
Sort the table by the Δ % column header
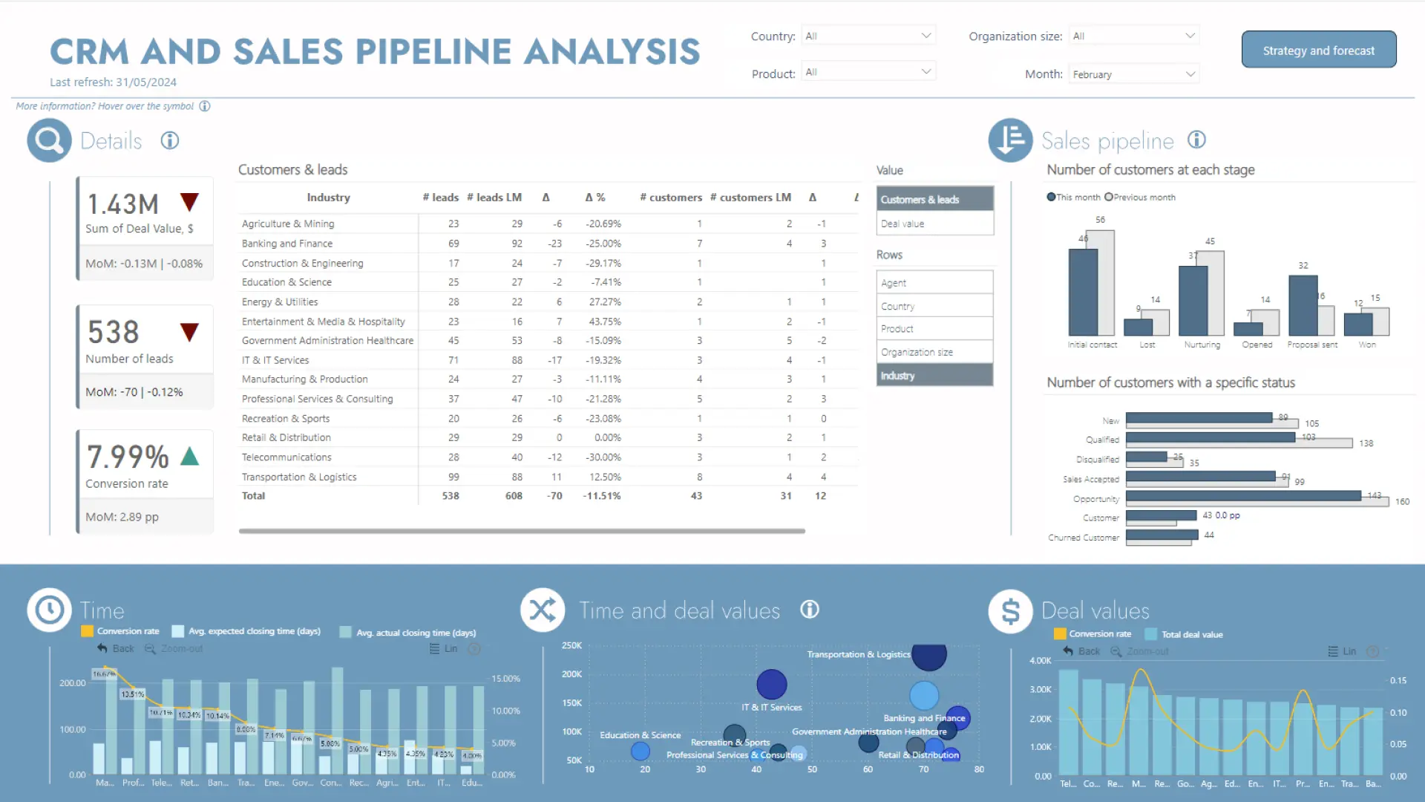click(595, 198)
